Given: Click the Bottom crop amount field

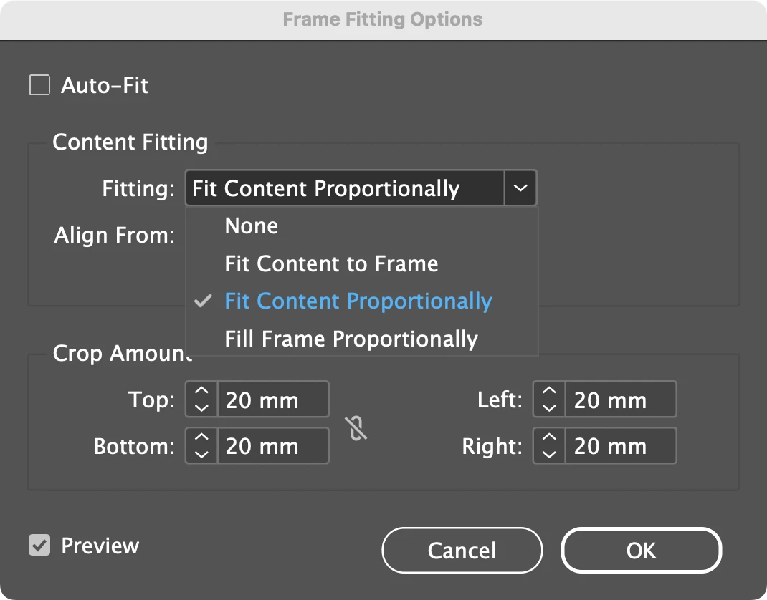Looking at the screenshot, I should point(272,445).
